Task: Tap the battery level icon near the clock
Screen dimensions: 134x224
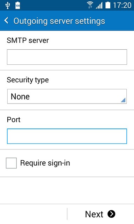Action: [x=108, y=5]
